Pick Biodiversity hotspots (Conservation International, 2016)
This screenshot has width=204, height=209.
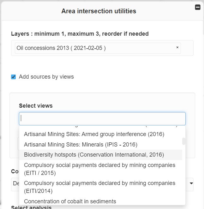tap(94, 155)
